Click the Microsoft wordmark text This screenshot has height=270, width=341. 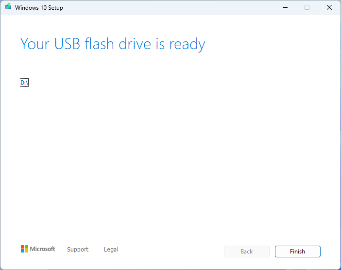click(43, 249)
